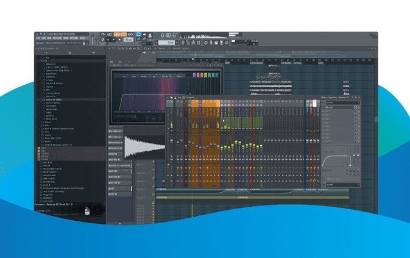This screenshot has height=258, width=410.
Task: Click the "DROP" timeline marker
Action: coord(227,63)
